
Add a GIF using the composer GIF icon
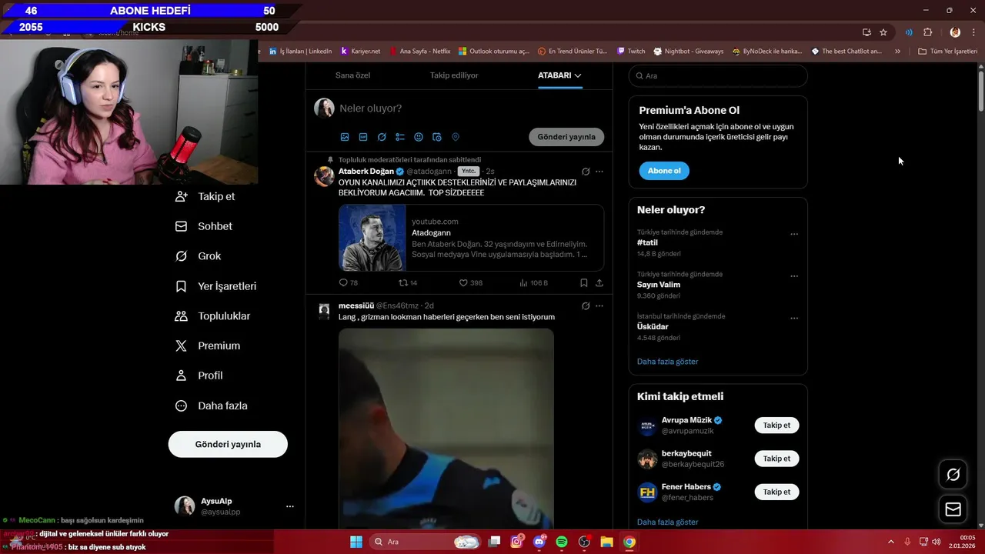[363, 137]
